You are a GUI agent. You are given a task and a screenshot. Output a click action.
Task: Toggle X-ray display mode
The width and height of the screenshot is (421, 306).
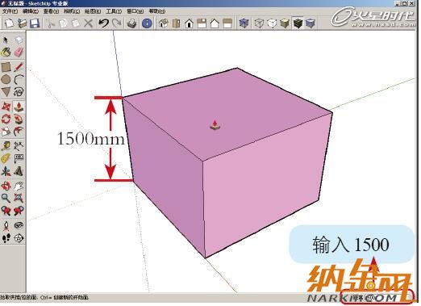coord(244,23)
